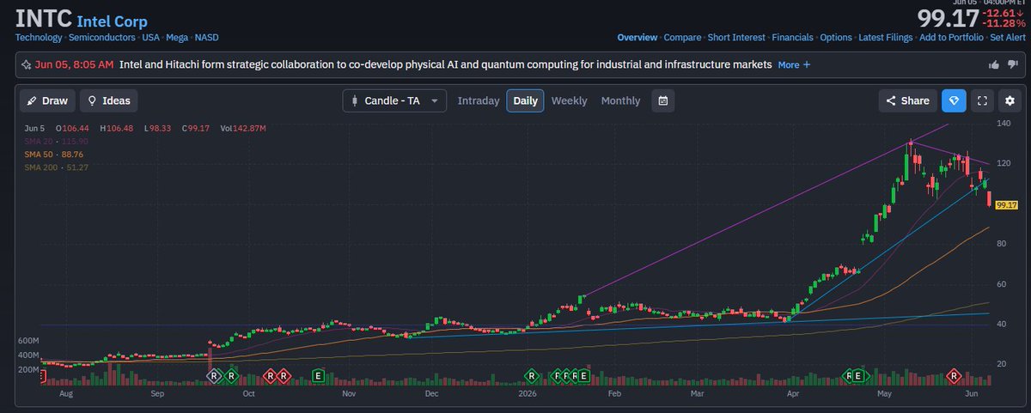Click the green R marker at 2026 label
The width and height of the screenshot is (1031, 413).
[532, 375]
